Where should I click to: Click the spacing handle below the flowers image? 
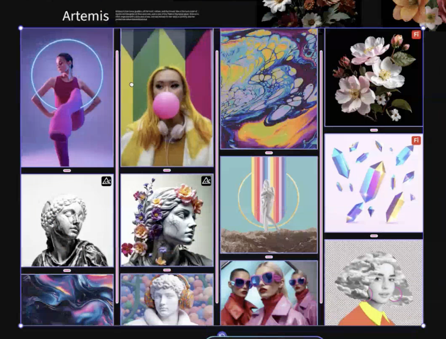373,130
